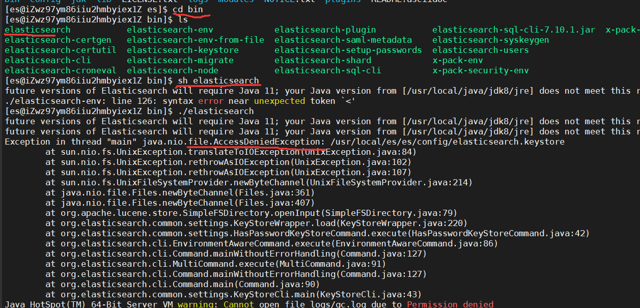Viewport: 640px width, 308px height.
Task: Select elasticsearch-node file name
Action: 173,70
